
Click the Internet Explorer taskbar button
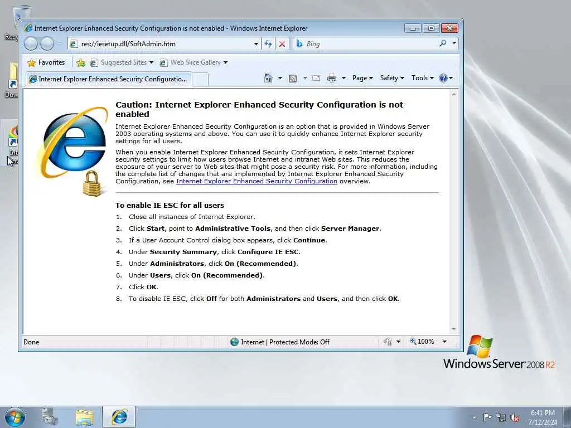click(119, 417)
